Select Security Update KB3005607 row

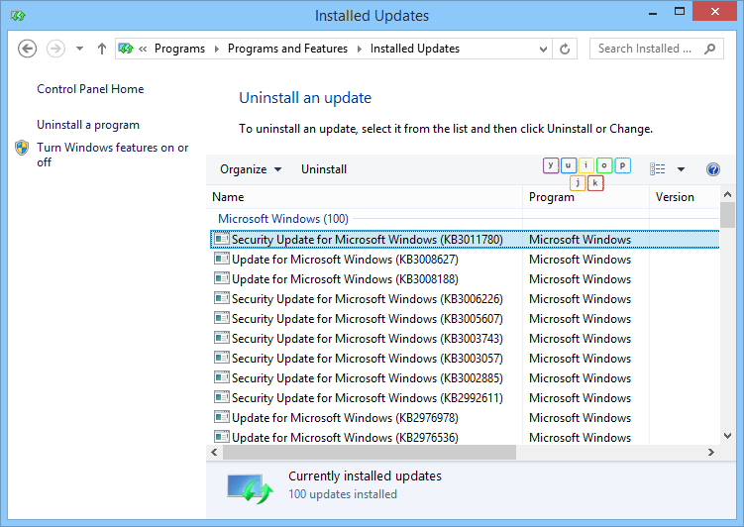coord(465,319)
